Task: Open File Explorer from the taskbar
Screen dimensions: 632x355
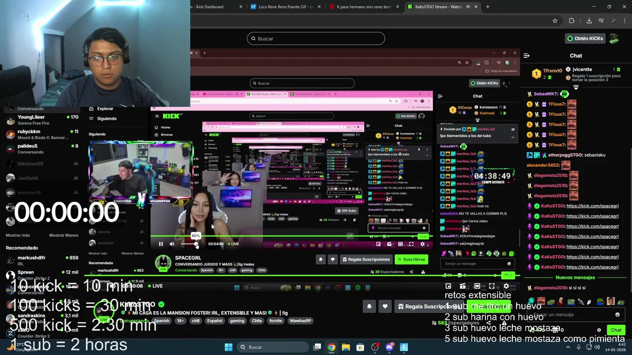Action: [346, 347]
